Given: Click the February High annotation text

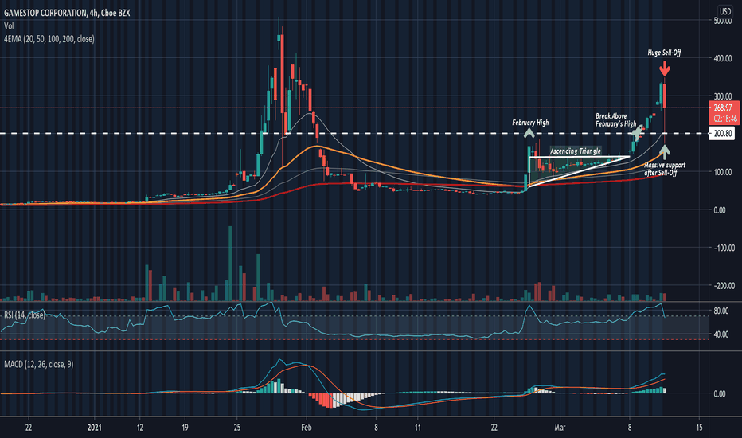Looking at the screenshot, I should click(530, 123).
